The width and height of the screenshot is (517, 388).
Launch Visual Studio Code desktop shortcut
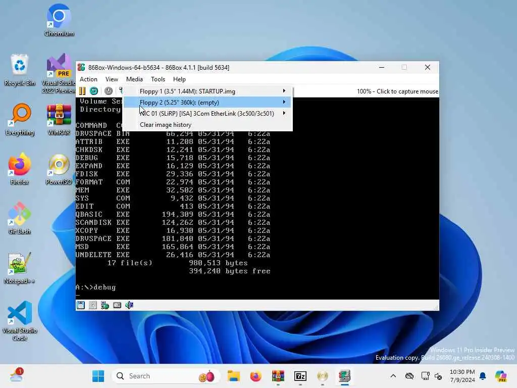(20, 321)
